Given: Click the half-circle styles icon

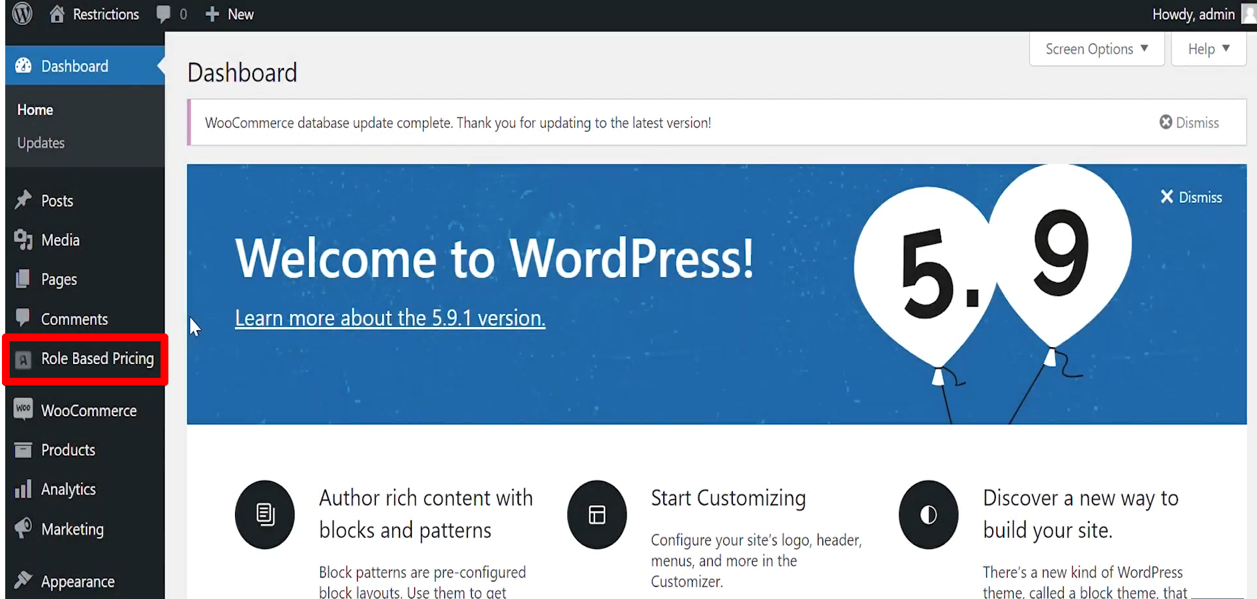Looking at the screenshot, I should point(929,515).
